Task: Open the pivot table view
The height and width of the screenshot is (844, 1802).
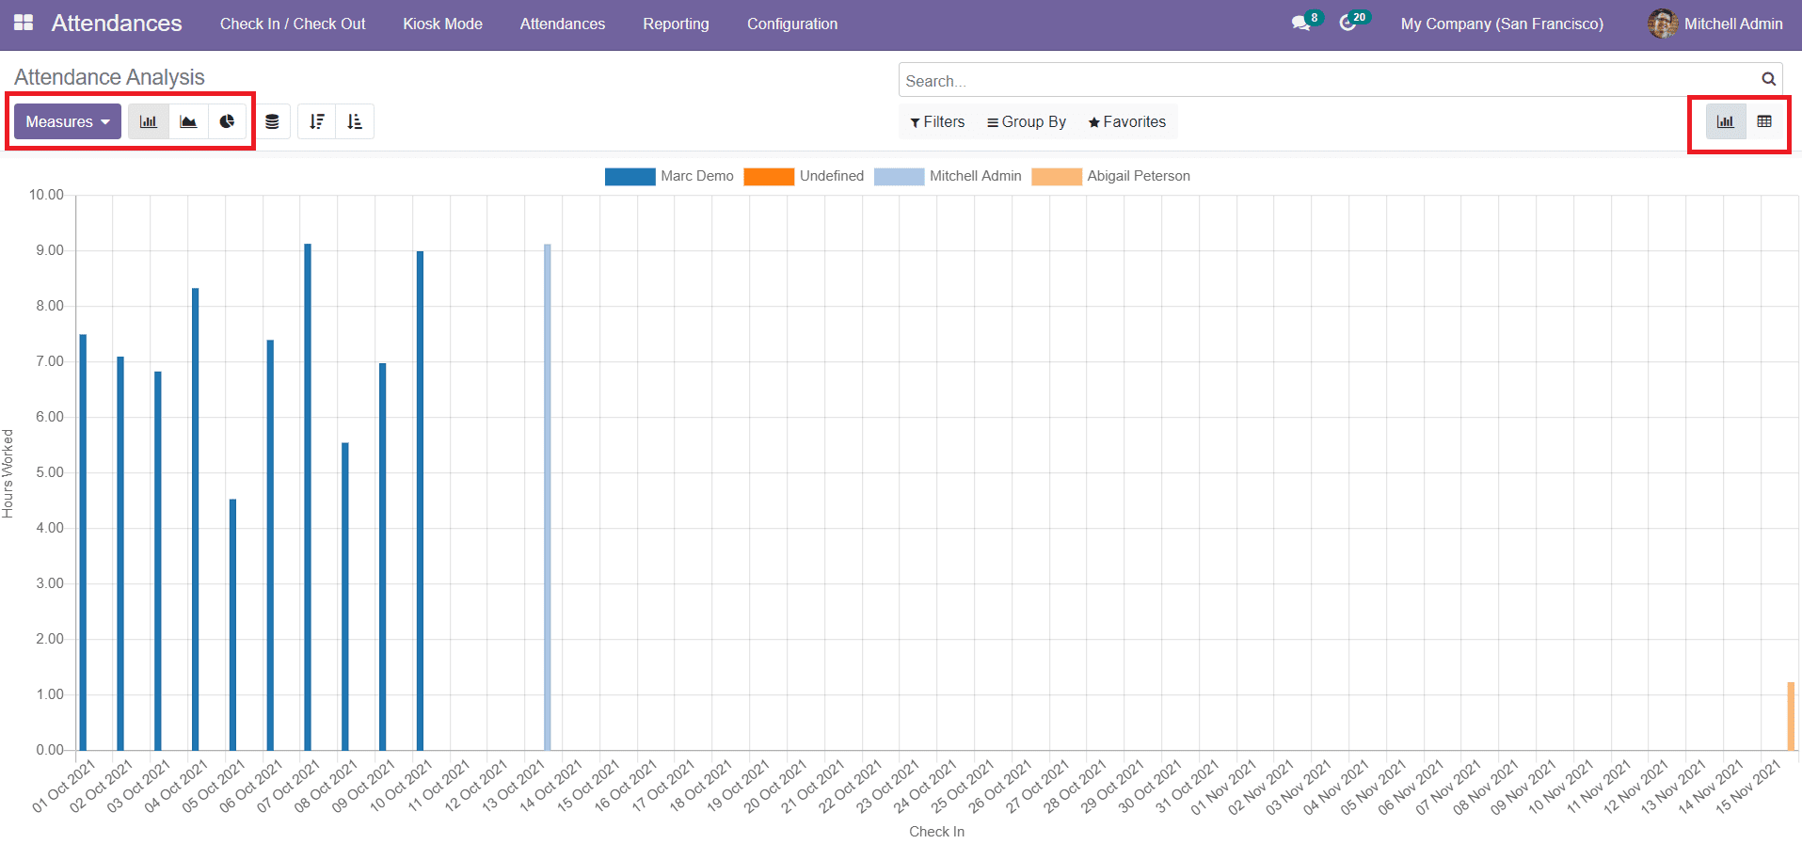Action: coord(1764,121)
